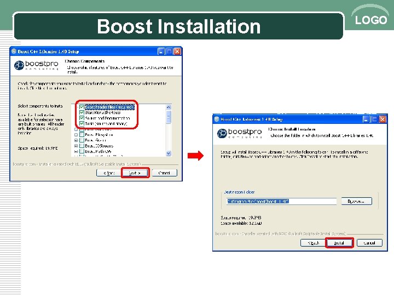Click installer icon in Choose Components title bar
This screenshot has height=296, width=394.
pyautogui.click(x=14, y=51)
